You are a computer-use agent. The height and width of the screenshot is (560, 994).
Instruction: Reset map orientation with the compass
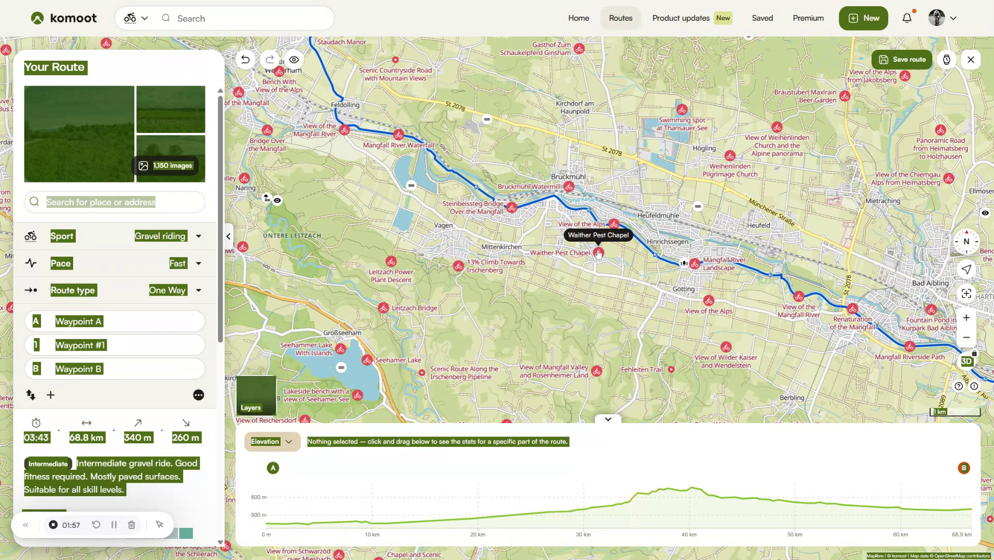click(x=965, y=241)
